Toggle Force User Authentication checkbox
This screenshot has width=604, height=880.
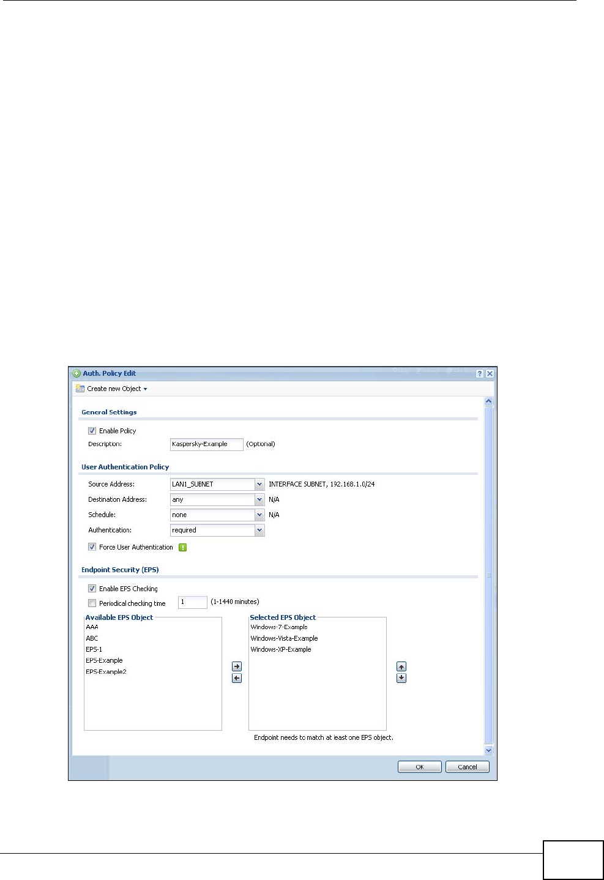pos(92,547)
